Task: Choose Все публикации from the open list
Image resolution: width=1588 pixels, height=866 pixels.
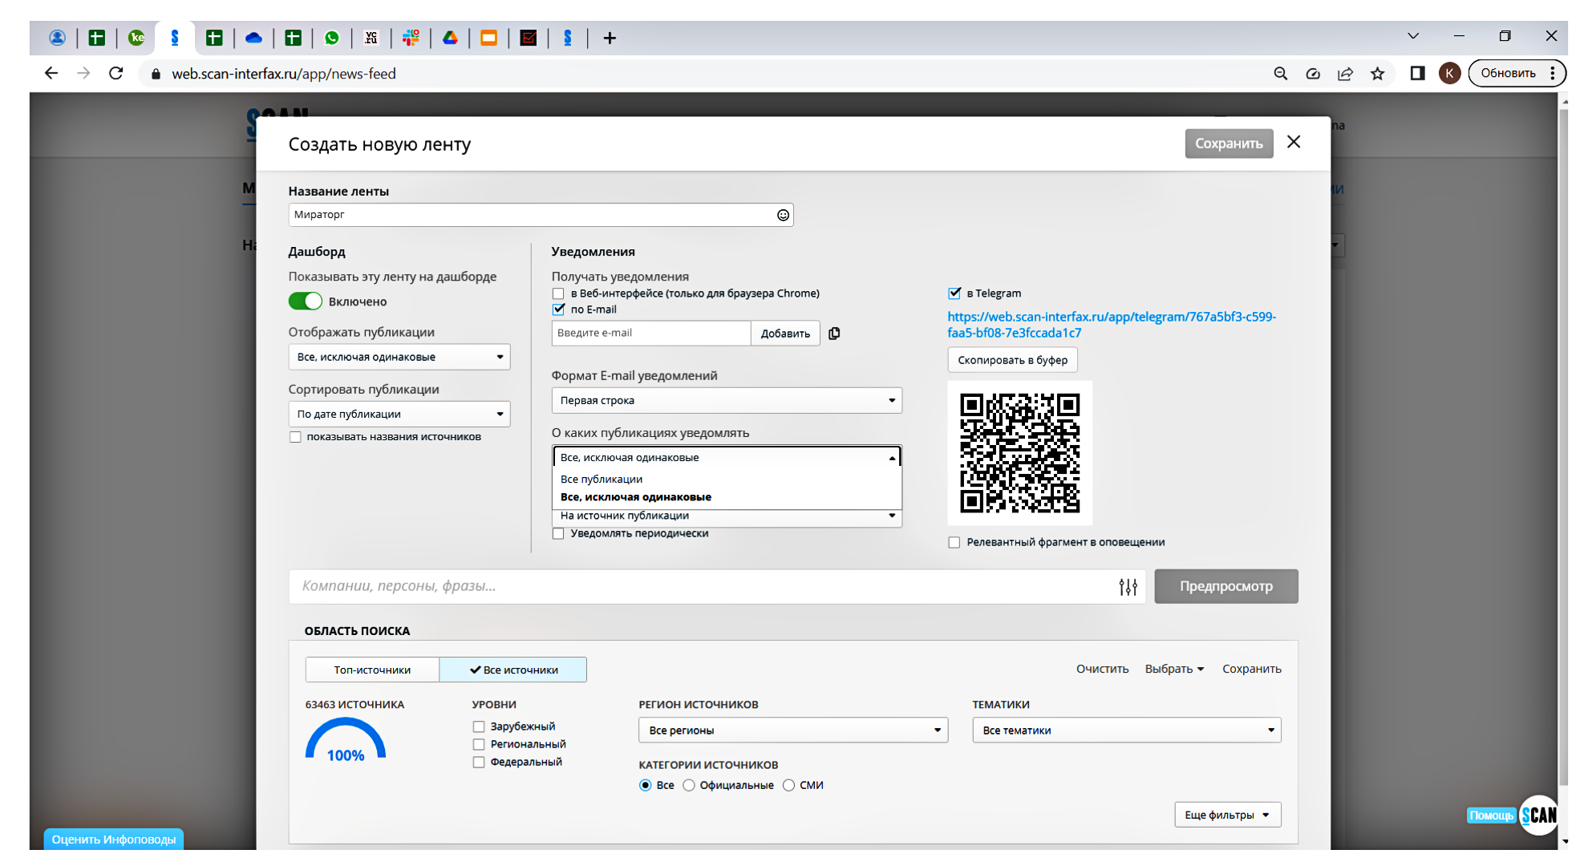Action: coord(602,479)
